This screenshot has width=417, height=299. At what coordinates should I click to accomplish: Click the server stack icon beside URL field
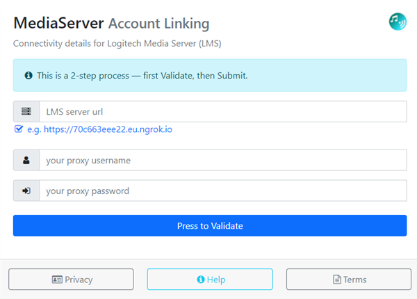(x=26, y=111)
